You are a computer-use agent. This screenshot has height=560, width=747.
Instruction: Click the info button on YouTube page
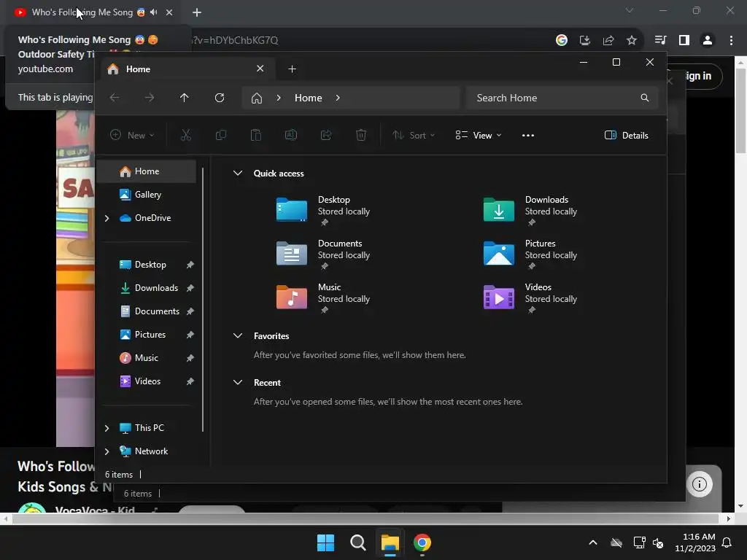(x=700, y=484)
